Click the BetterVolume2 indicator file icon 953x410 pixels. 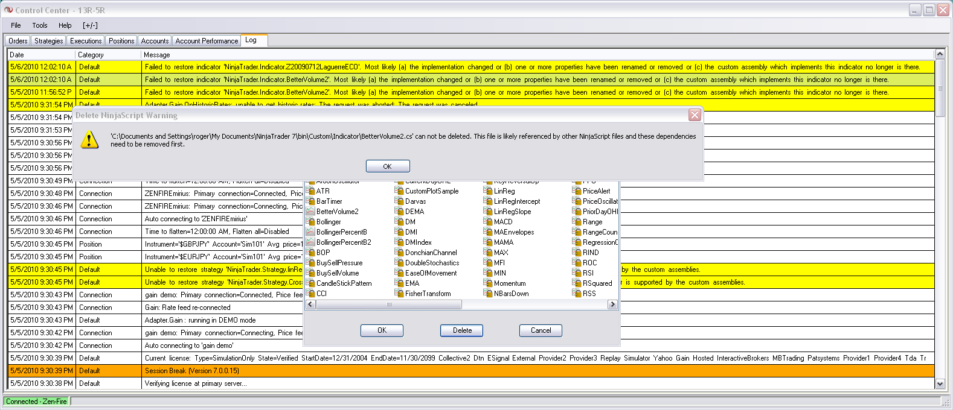point(311,212)
